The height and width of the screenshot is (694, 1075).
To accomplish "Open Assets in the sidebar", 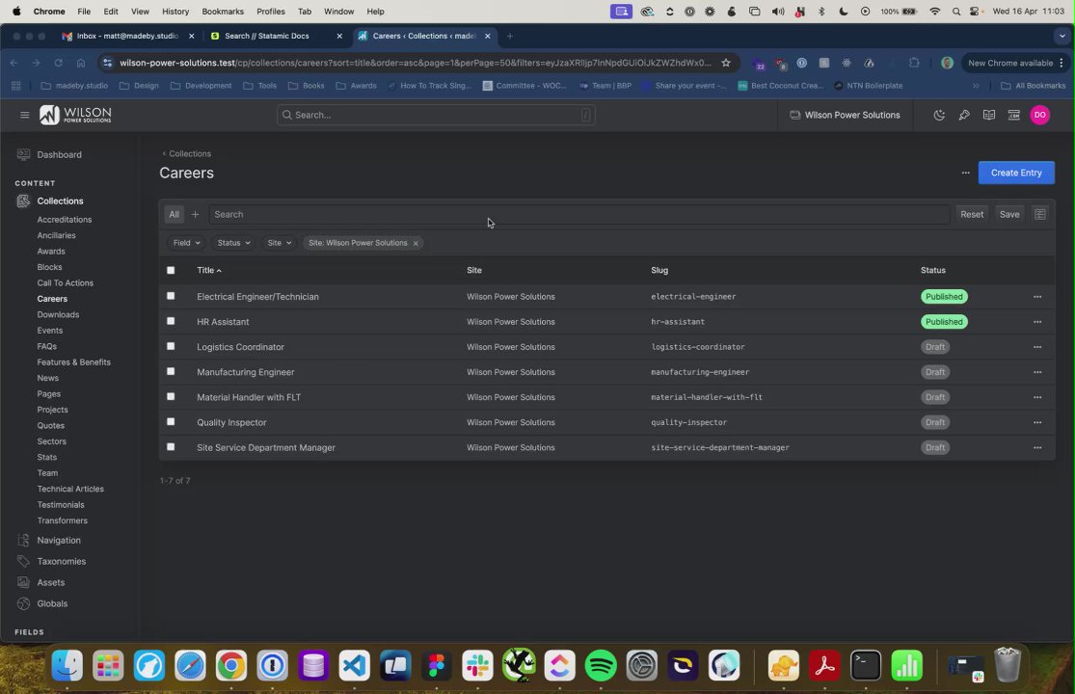I will click(51, 583).
